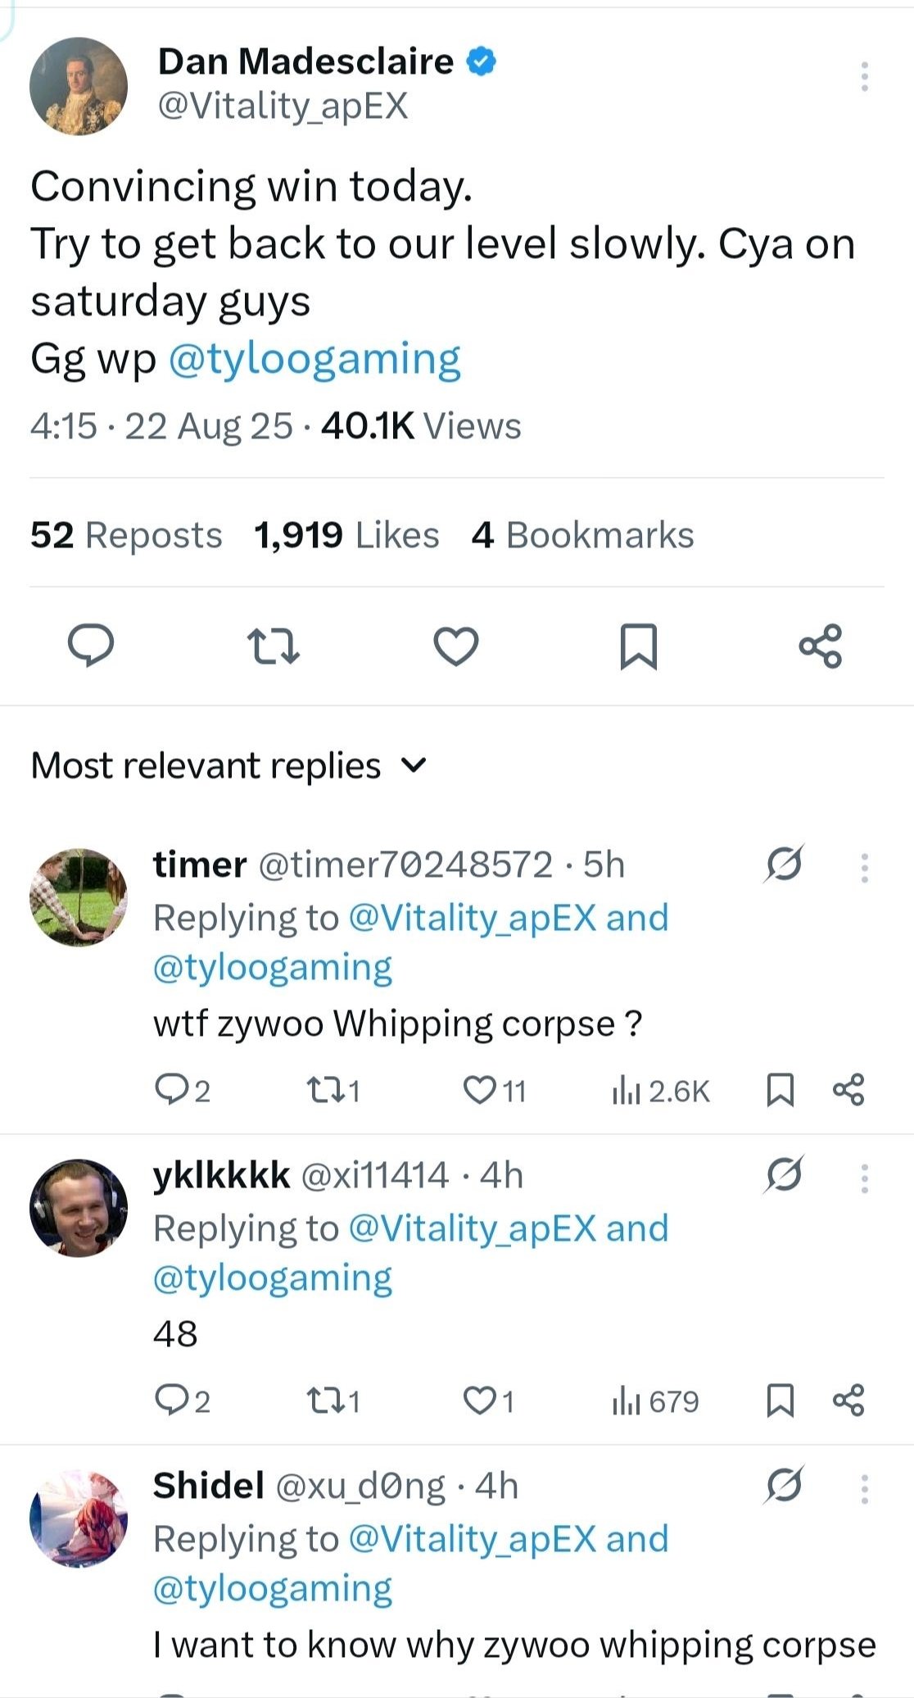Reply to Dan Madesclaire's main post

90,646
